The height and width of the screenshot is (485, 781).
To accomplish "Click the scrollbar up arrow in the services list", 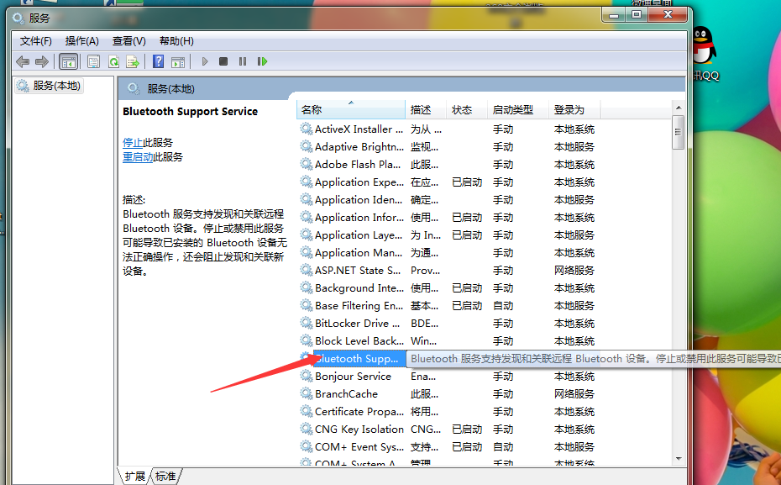I will click(678, 108).
